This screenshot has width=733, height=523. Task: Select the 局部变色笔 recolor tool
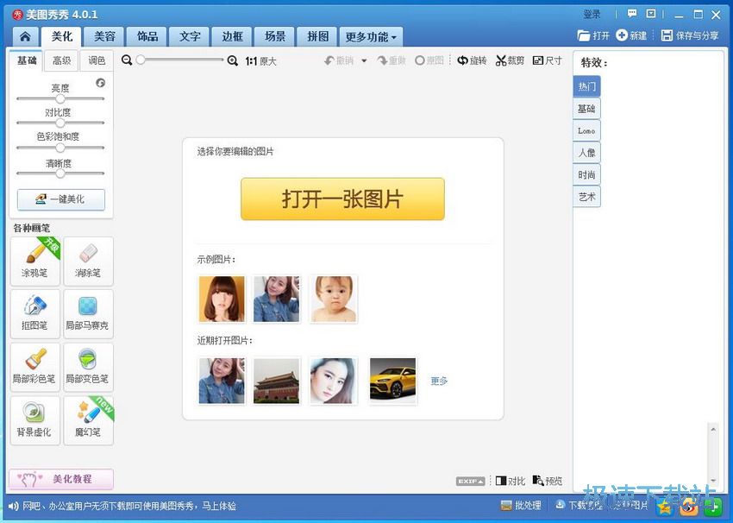(x=88, y=368)
